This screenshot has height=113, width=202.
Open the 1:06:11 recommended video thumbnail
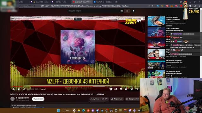(x=156, y=43)
